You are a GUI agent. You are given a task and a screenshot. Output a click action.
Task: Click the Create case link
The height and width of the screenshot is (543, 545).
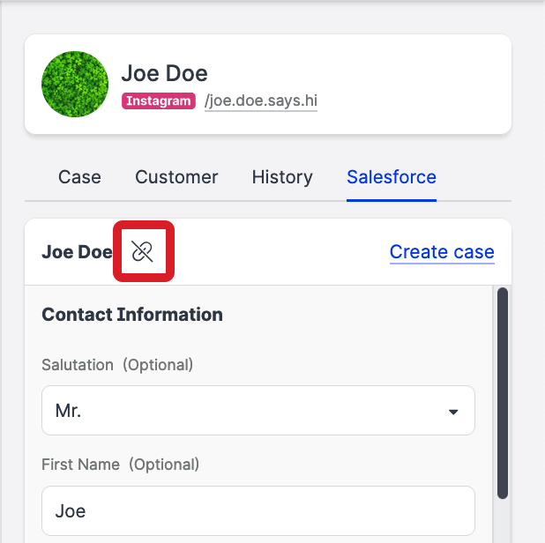442,252
